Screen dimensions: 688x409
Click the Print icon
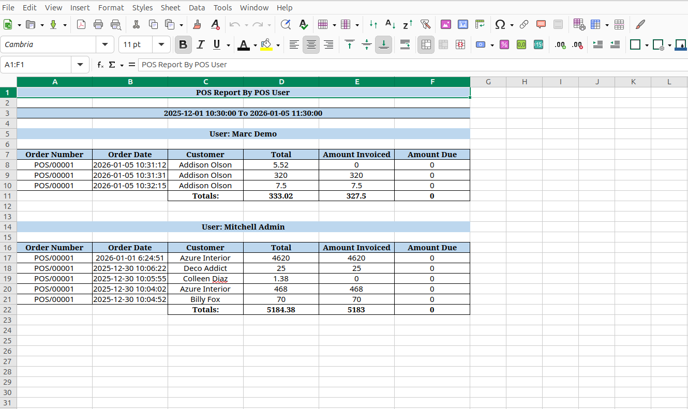click(98, 24)
